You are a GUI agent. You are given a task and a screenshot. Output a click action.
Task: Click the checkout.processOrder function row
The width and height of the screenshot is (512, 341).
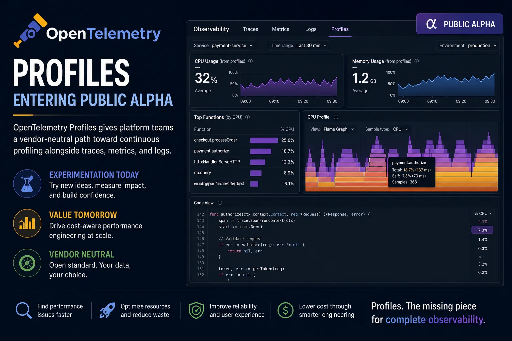tap(244, 140)
